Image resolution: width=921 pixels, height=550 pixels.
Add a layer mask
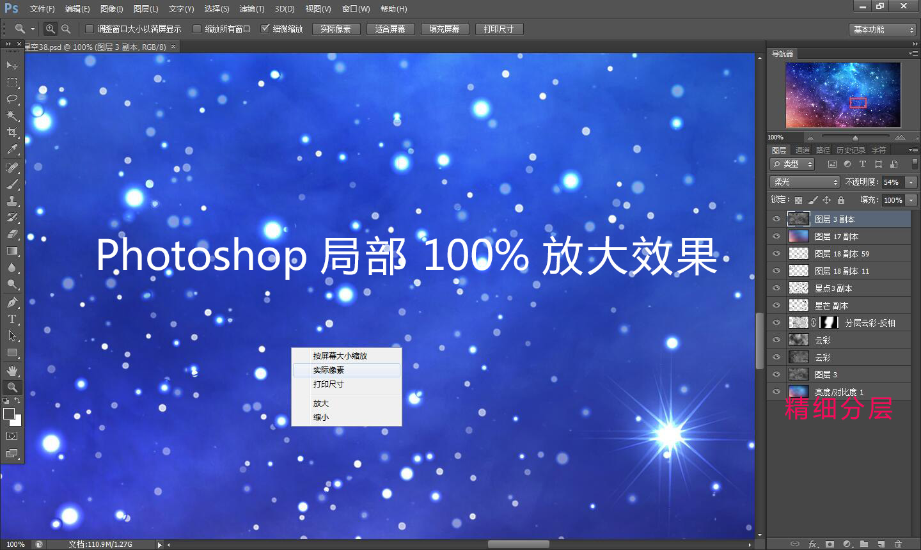[x=830, y=544]
